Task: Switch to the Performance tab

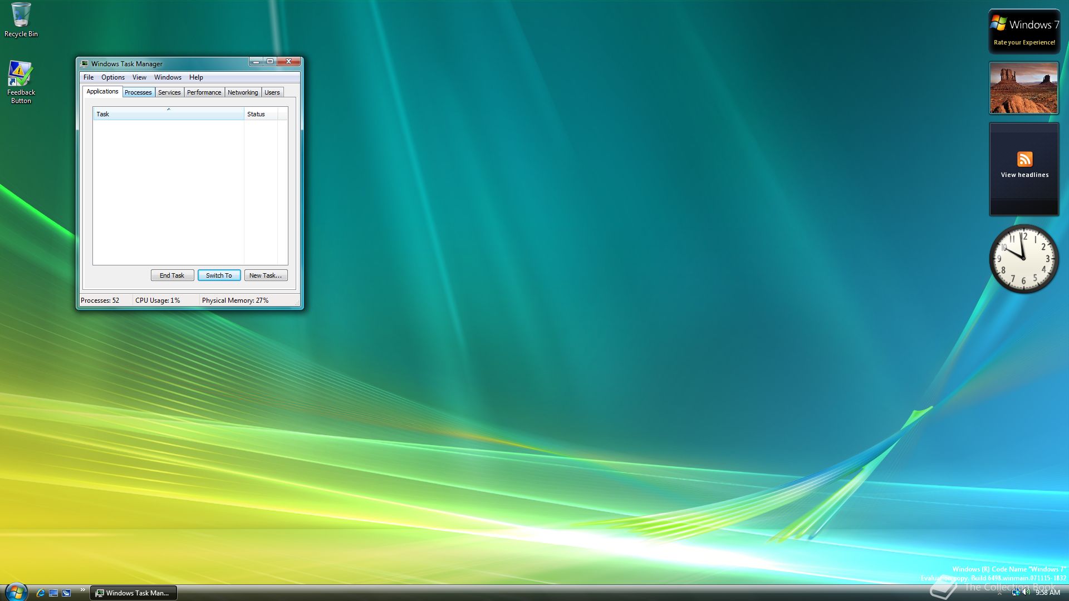Action: coord(204,92)
